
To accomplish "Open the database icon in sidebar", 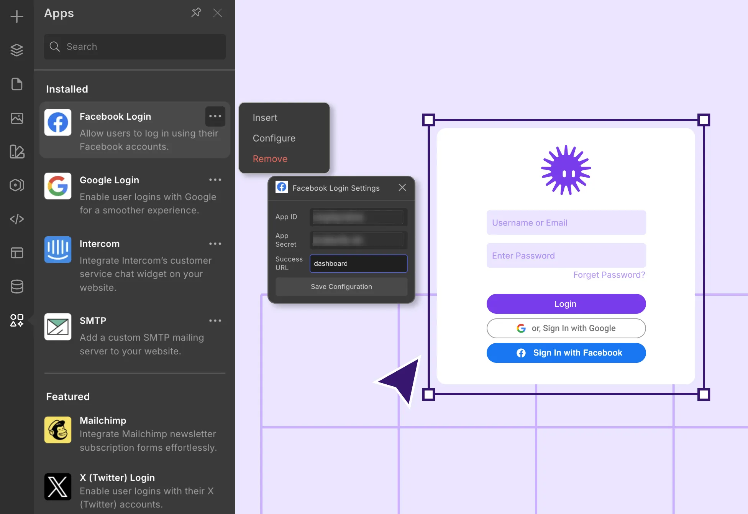I will [17, 287].
